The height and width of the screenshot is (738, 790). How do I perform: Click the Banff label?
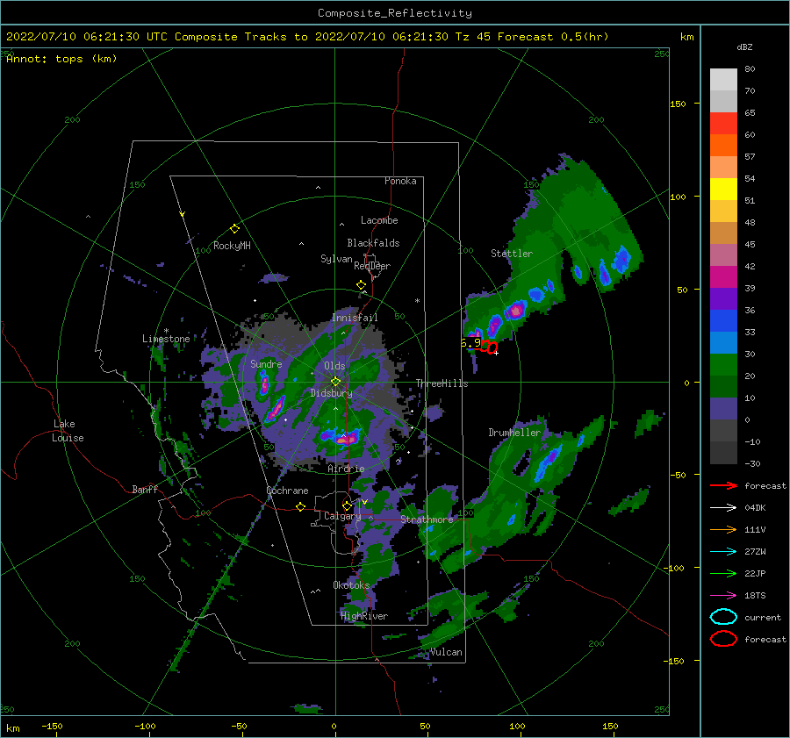coord(145,489)
